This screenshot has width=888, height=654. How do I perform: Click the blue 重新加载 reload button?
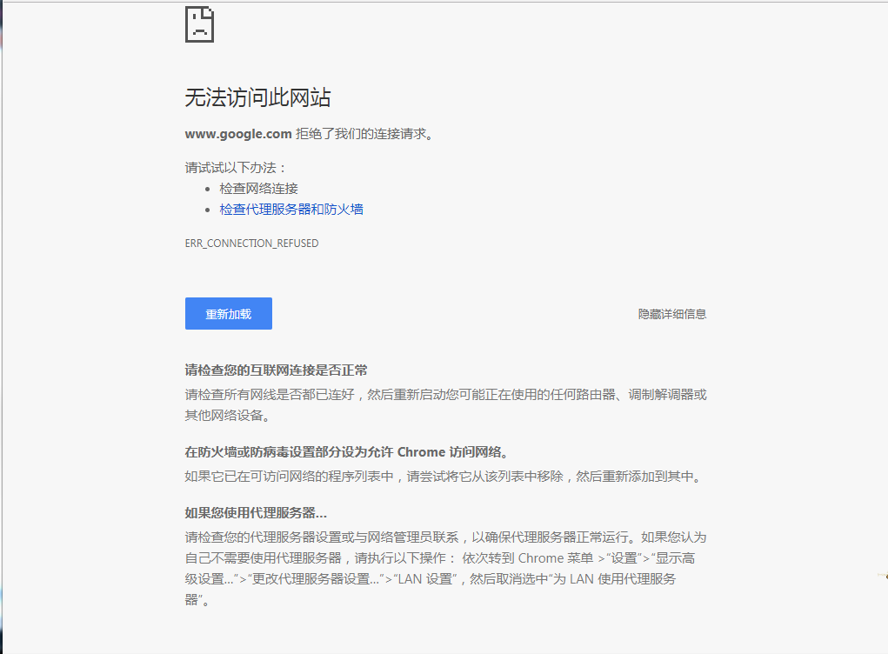pyautogui.click(x=228, y=314)
